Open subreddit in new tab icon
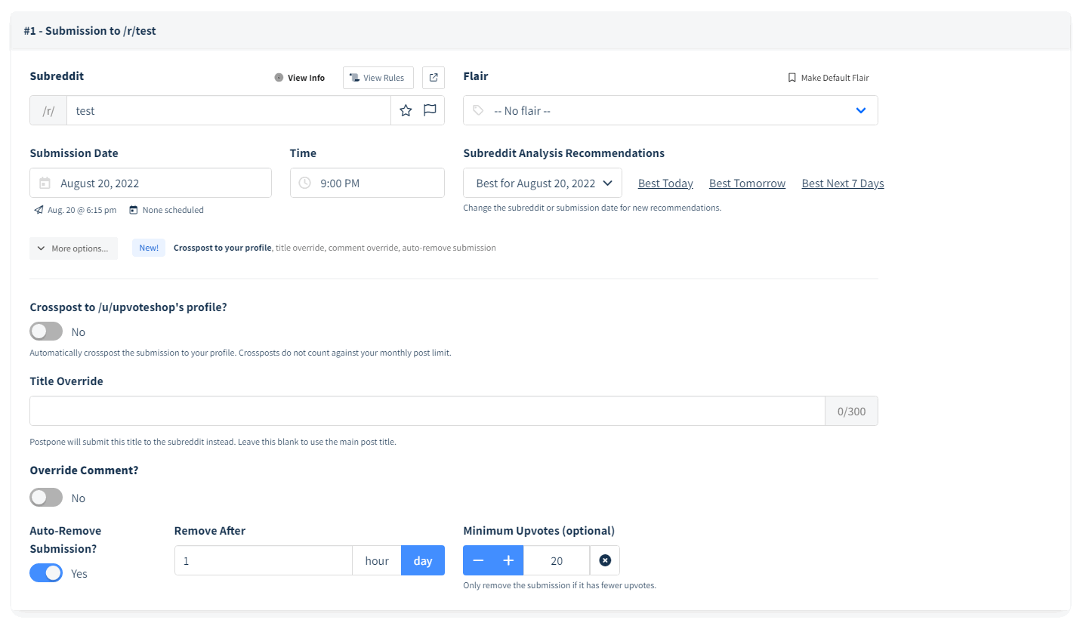 tap(434, 78)
